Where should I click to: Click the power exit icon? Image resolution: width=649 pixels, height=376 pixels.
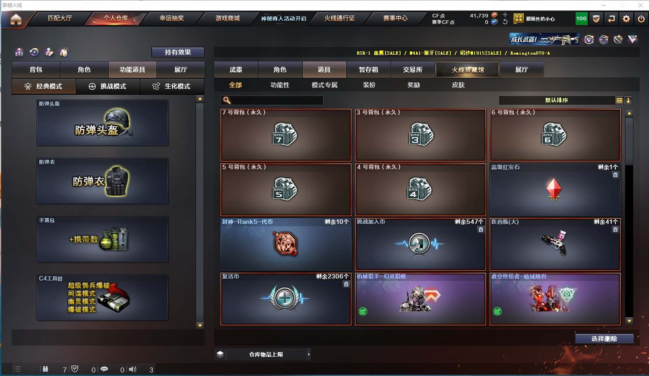click(x=641, y=19)
